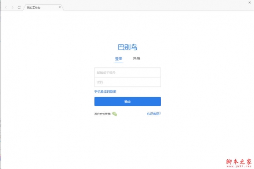Reload the page with the refresh icon
254x169 pixels.
tap(19, 8)
